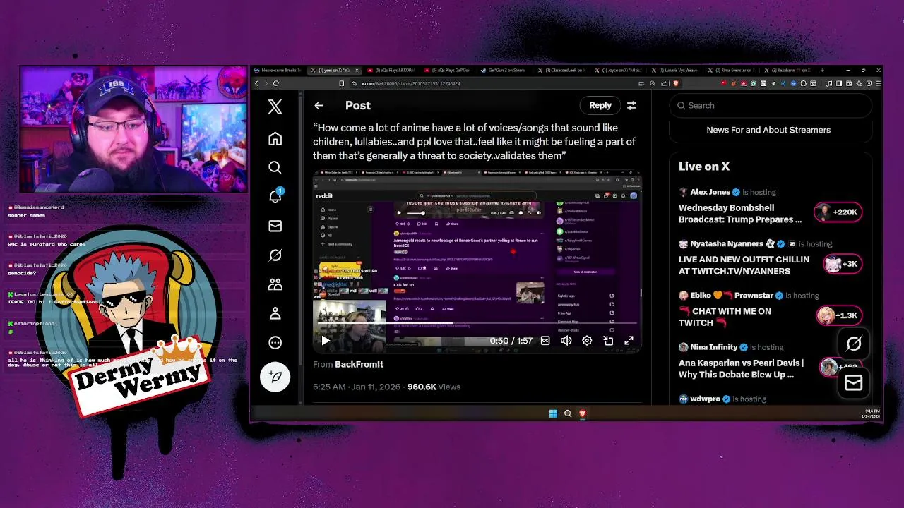The image size is (904, 508).
Task: Toggle picture-in-picture on the video
Action: [608, 341]
